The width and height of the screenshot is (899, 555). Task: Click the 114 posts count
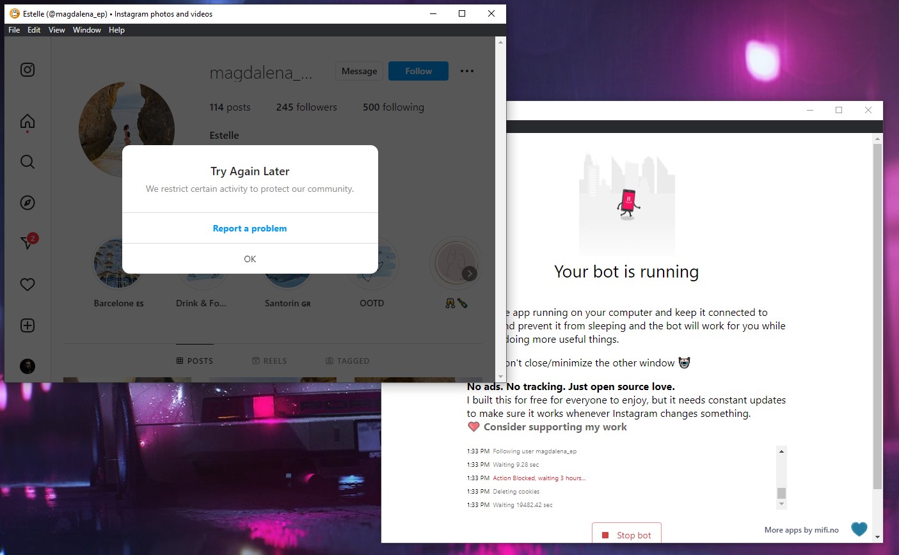230,107
